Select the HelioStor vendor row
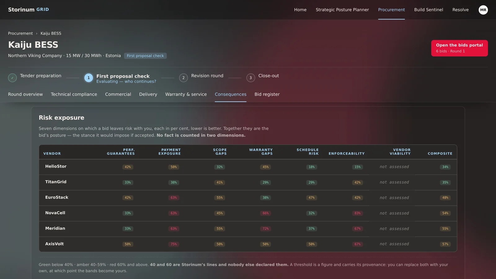The width and height of the screenshot is (496, 279). pyautogui.click(x=248, y=167)
